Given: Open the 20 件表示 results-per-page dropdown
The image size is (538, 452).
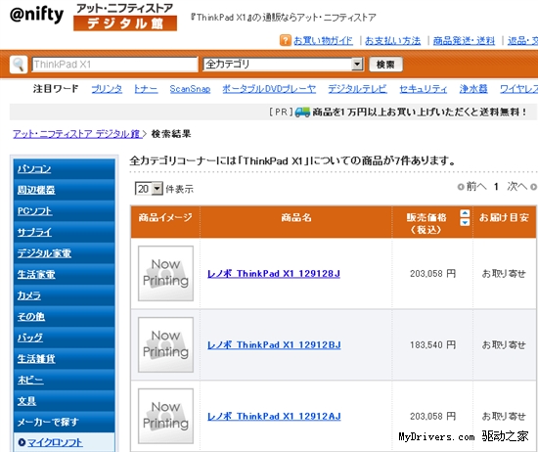Looking at the screenshot, I should [x=149, y=189].
